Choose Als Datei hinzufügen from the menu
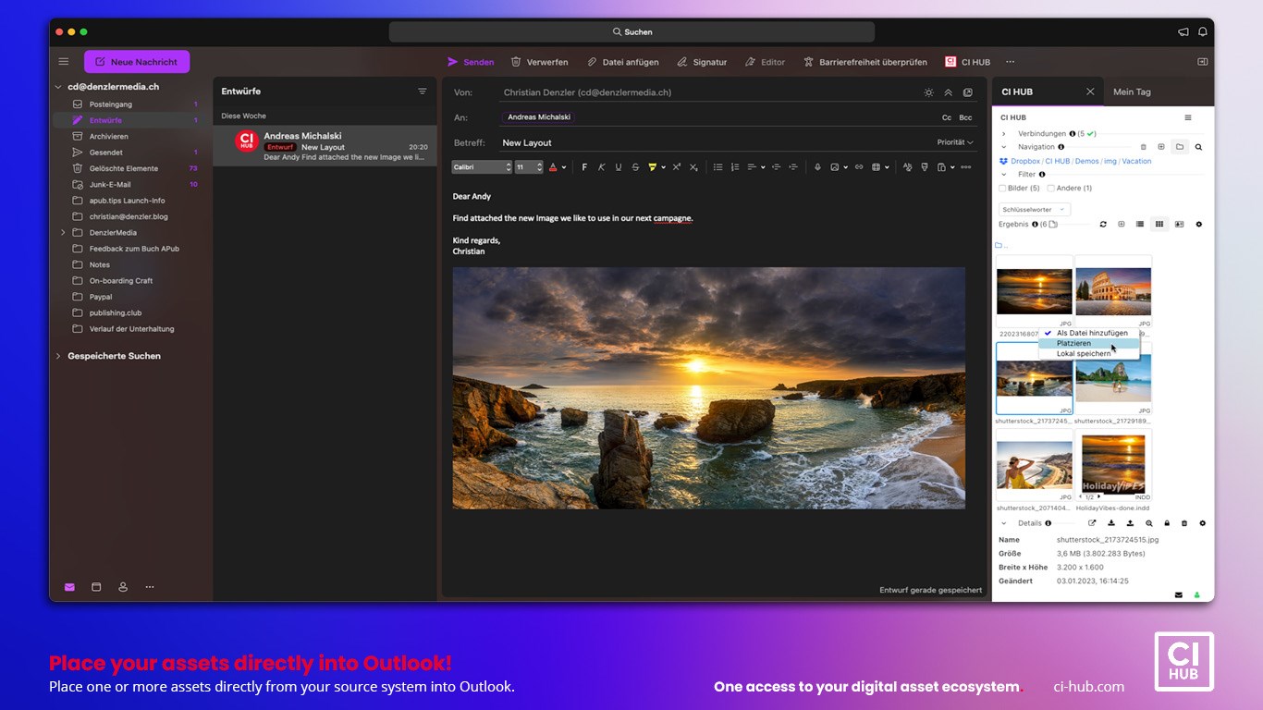 point(1088,333)
